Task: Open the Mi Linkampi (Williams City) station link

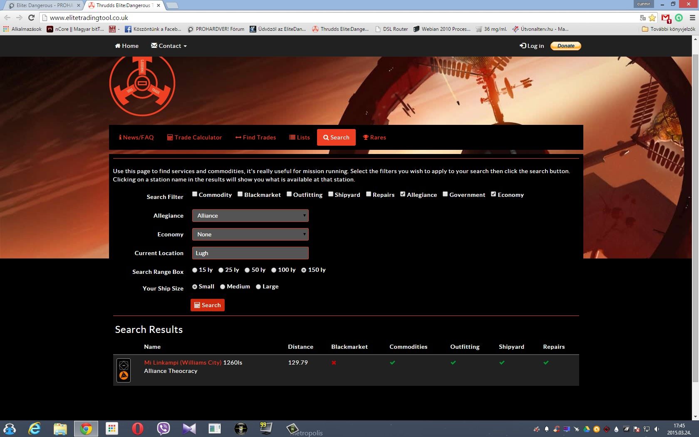Action: tap(183, 363)
